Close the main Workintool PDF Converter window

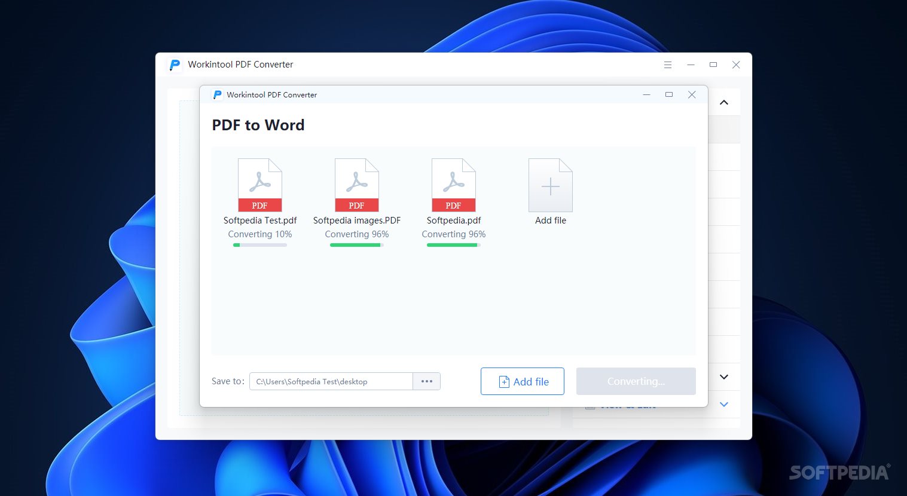[x=736, y=65]
